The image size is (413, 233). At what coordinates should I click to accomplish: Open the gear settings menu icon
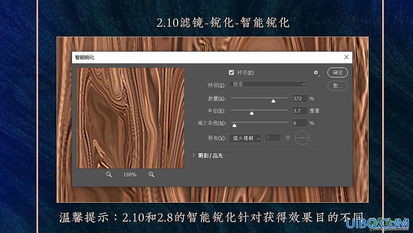316,73
